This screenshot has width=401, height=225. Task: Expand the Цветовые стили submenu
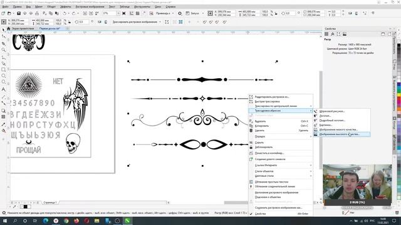tap(281, 176)
